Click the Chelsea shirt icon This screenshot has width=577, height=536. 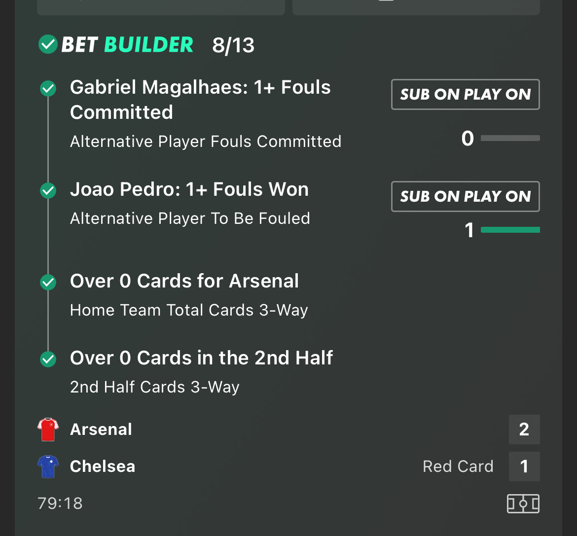coord(48,466)
